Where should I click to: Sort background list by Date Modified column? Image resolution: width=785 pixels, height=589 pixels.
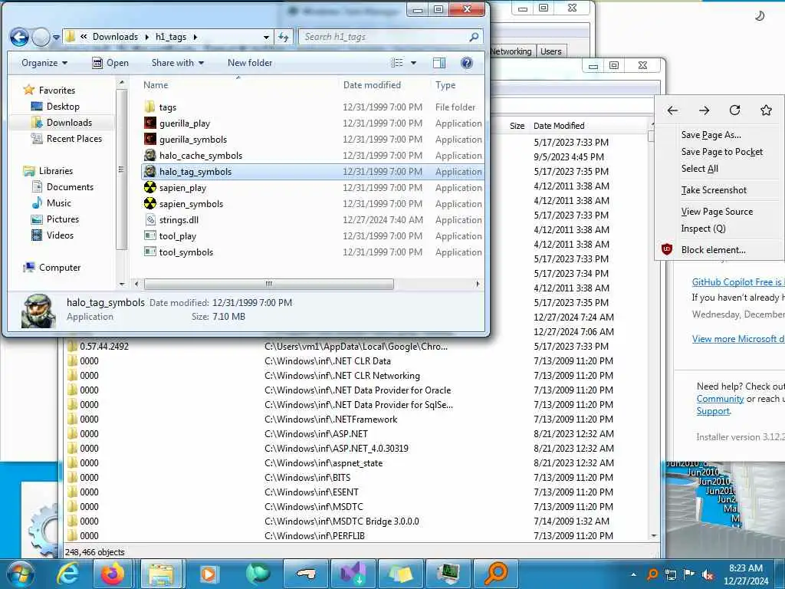coord(559,126)
